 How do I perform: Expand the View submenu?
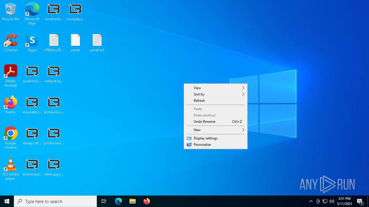point(216,88)
